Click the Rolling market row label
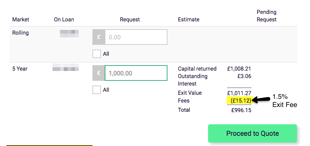Image resolution: width=310 pixels, height=146 pixels. (20, 33)
